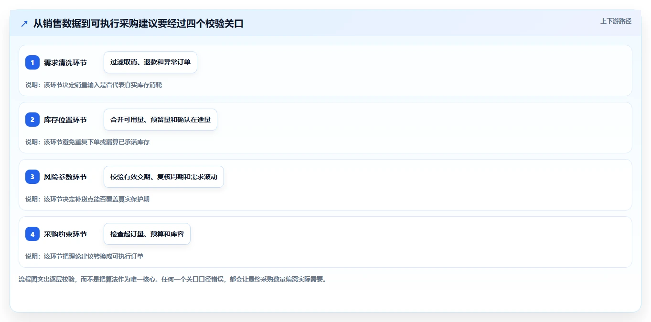Click the 库存位置环节 step label
651x322 pixels.
pyautogui.click(x=65, y=120)
